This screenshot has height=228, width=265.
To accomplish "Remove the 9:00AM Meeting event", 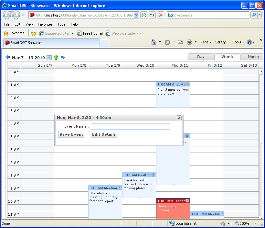I will click(119, 188).
